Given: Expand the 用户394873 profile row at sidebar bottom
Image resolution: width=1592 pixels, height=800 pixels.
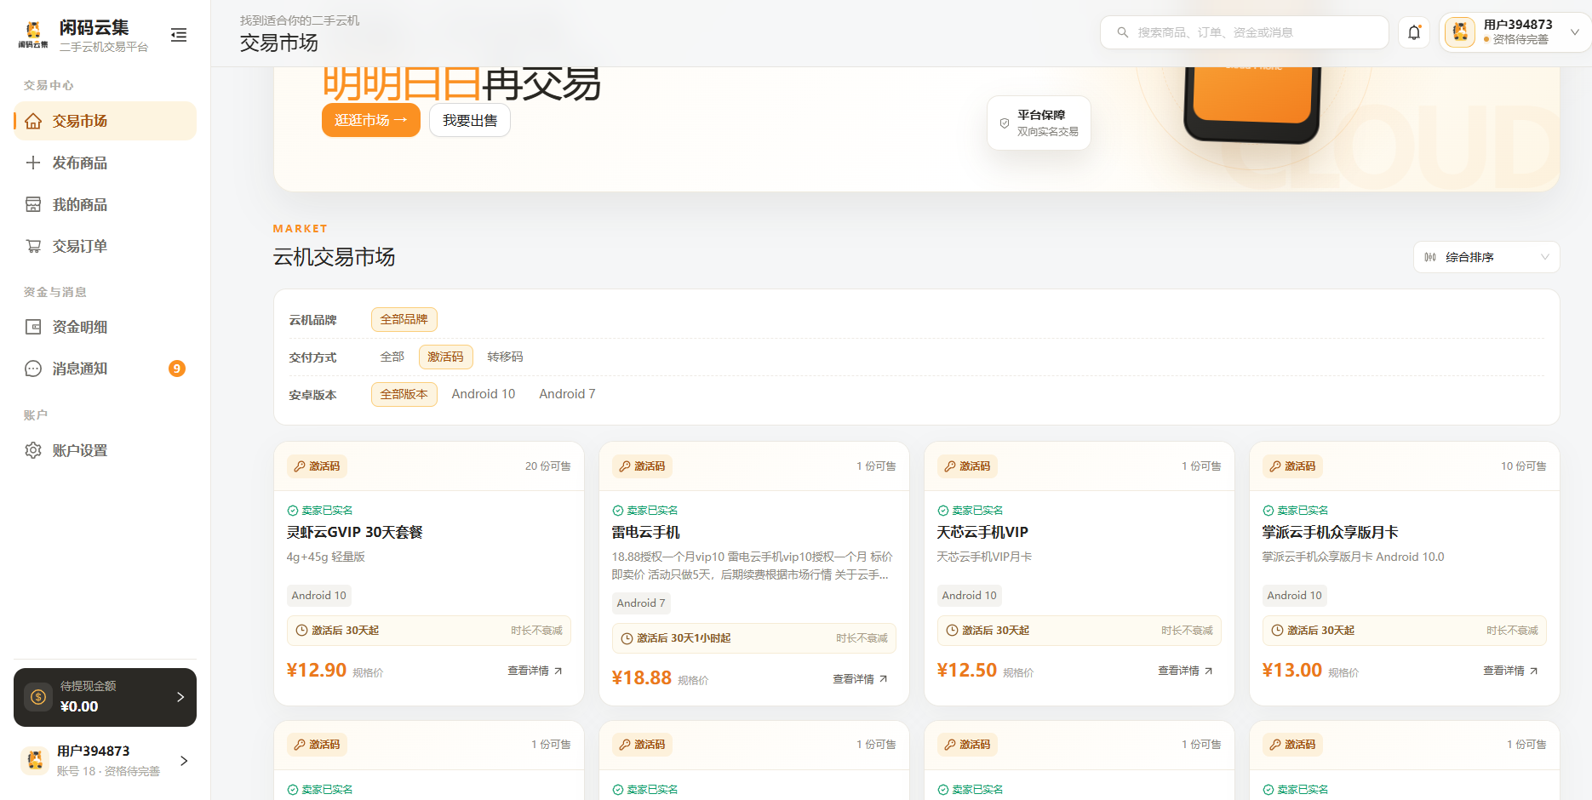Looking at the screenshot, I should tap(105, 760).
